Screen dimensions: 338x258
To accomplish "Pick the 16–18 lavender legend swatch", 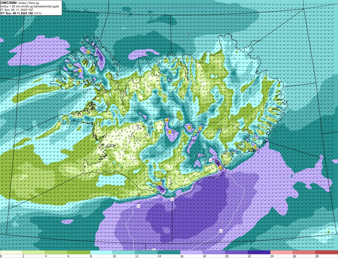I will (x=191, y=252).
